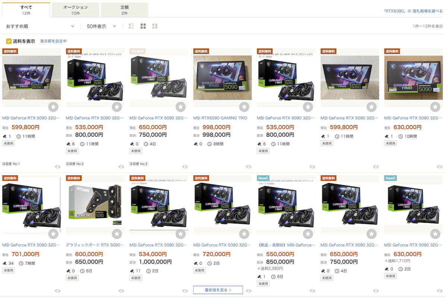The width and height of the screenshot is (447, 298).
Task: Switch to the 定額 2件 tab
Action: pos(124,10)
